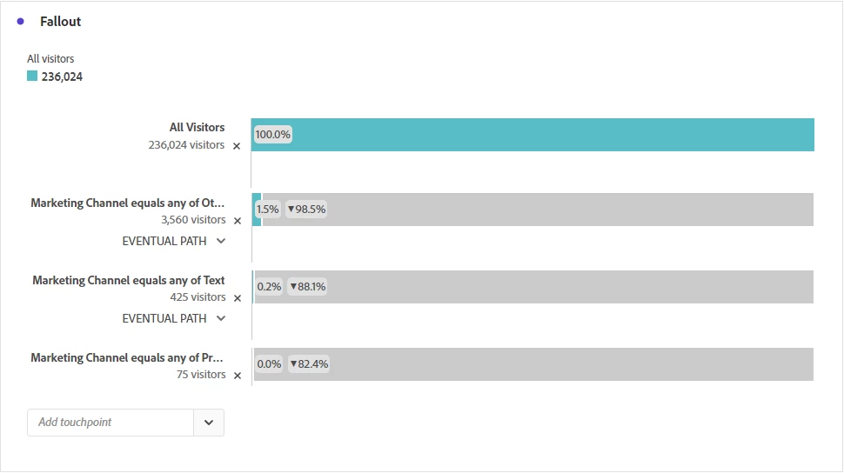
Task: Expand the Add touchpoint dropdown arrow
Action: [209, 423]
